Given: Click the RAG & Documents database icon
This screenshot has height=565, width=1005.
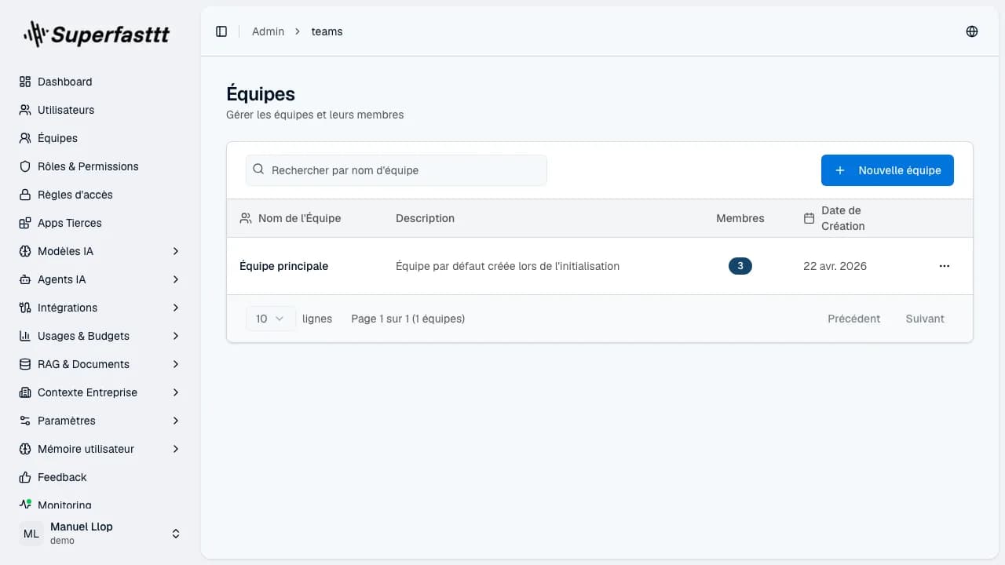Looking at the screenshot, I should click(25, 364).
